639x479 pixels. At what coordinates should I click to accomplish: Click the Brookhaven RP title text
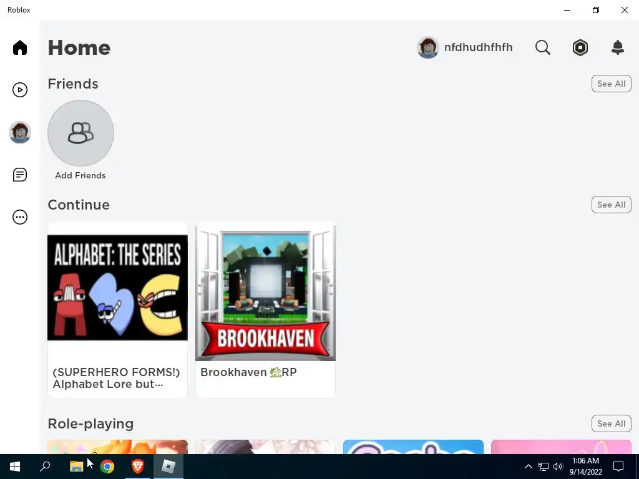248,372
